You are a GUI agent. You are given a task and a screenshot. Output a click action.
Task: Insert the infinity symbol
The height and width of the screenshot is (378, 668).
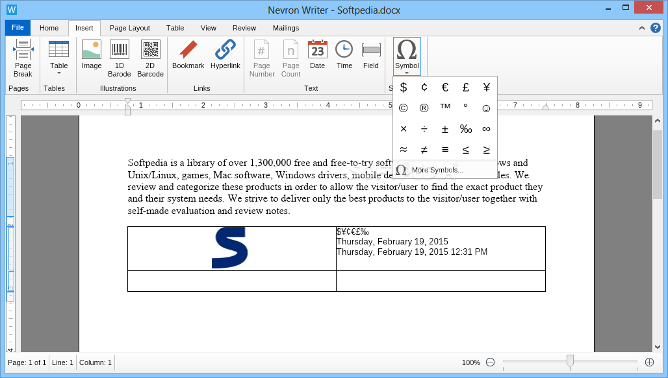(487, 129)
